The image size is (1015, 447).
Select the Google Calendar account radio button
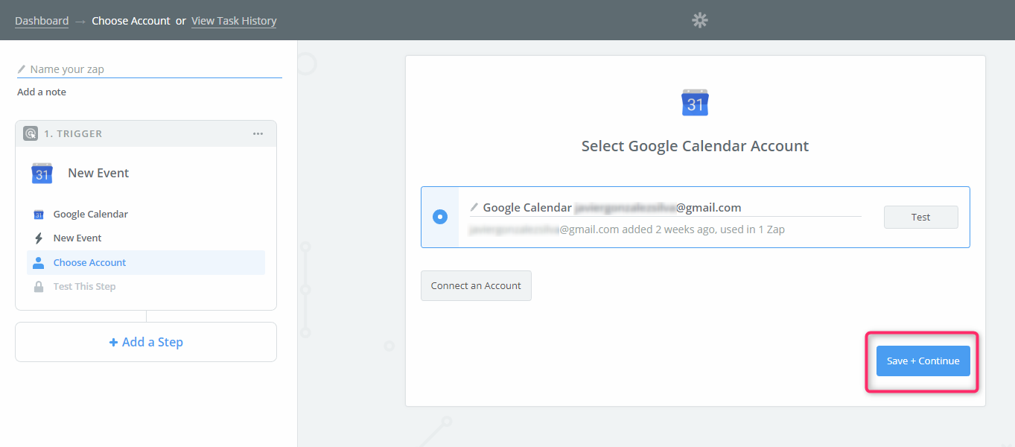click(440, 217)
